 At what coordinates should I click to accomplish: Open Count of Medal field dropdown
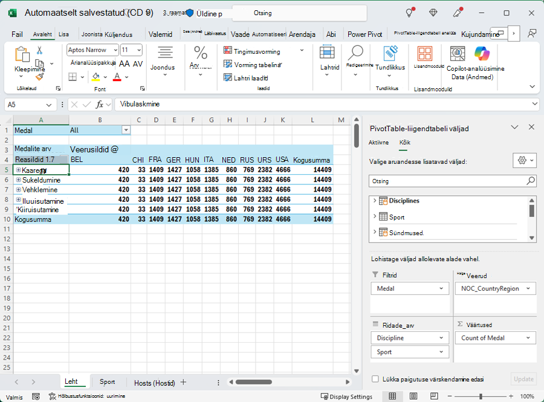point(528,338)
